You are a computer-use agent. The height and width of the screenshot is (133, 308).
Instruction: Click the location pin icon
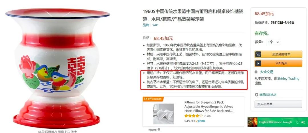256,95
